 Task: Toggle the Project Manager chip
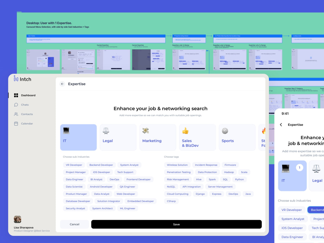pyautogui.click(x=75, y=172)
